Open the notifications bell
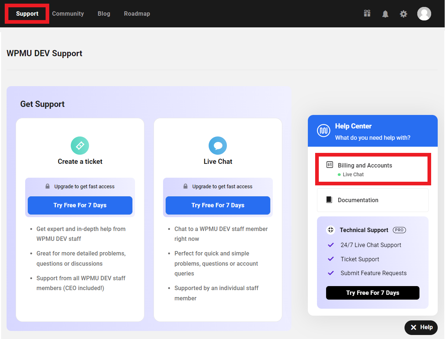Image resolution: width=445 pixels, height=339 pixels. pos(385,14)
